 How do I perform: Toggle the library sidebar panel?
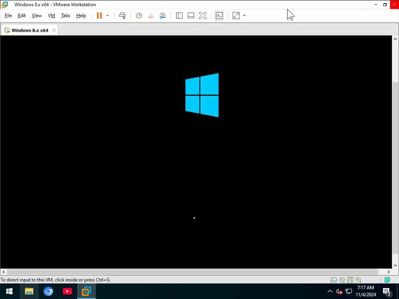[x=179, y=16]
